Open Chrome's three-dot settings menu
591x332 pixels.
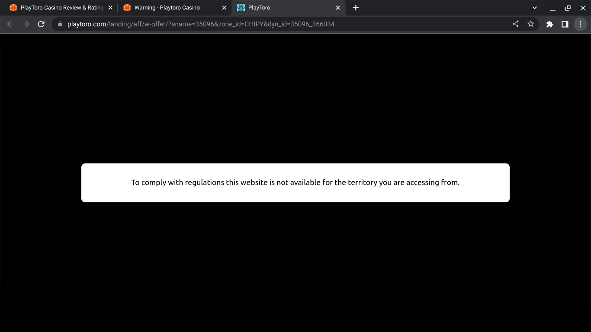580,24
